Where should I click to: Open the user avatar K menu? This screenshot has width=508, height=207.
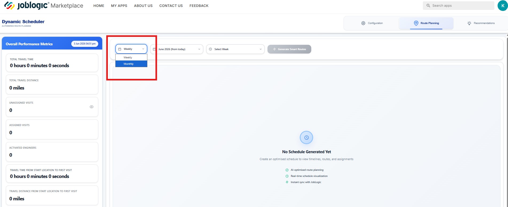coord(503,6)
